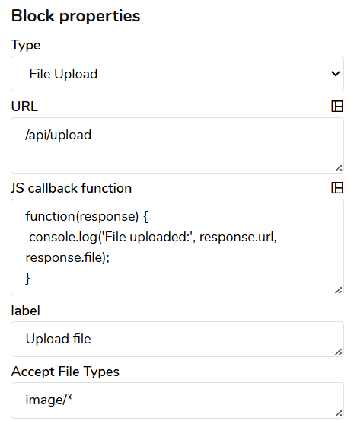Open the expand editor icon beside URL
This screenshot has height=421, width=354.
pyautogui.click(x=337, y=107)
